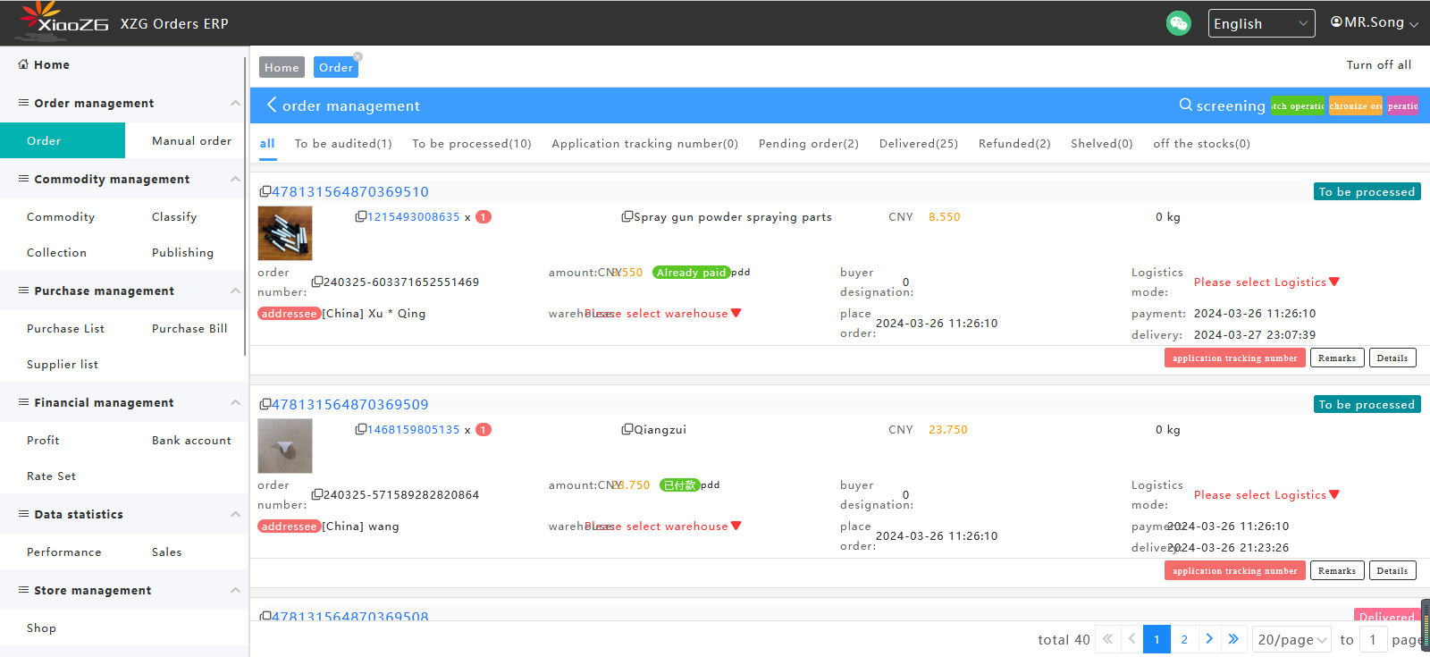Click the screening search magnifier icon
The width and height of the screenshot is (1430, 657).
pyautogui.click(x=1185, y=105)
